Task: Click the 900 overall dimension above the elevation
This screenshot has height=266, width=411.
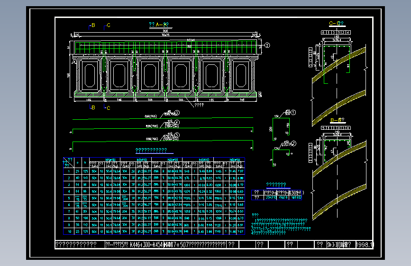Action: pyautogui.click(x=165, y=31)
